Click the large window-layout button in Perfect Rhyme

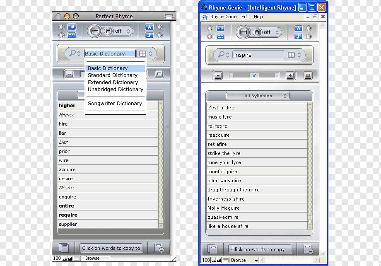tap(94, 31)
